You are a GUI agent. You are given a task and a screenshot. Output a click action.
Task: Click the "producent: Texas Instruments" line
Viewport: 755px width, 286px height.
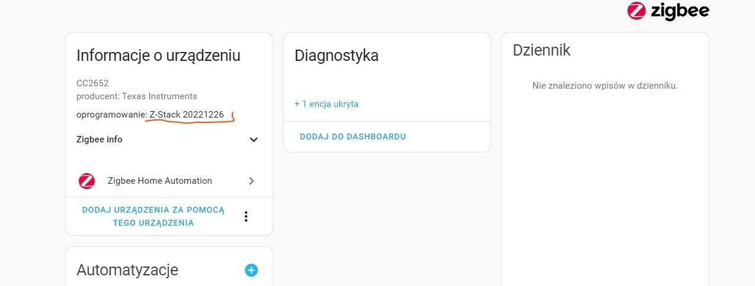click(137, 96)
